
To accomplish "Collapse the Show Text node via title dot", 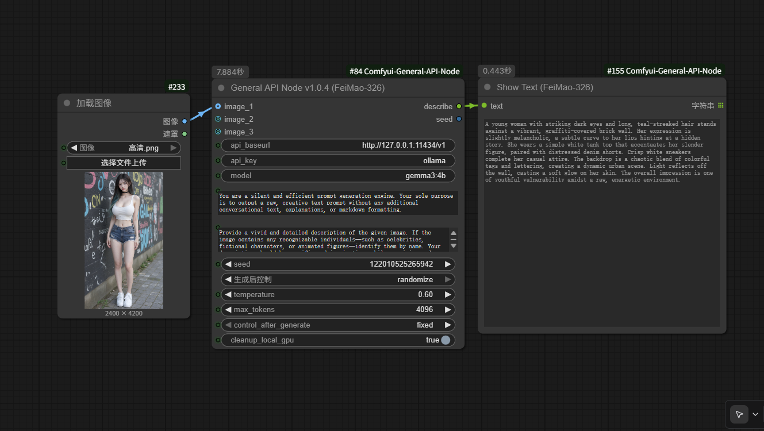I will pyautogui.click(x=487, y=87).
